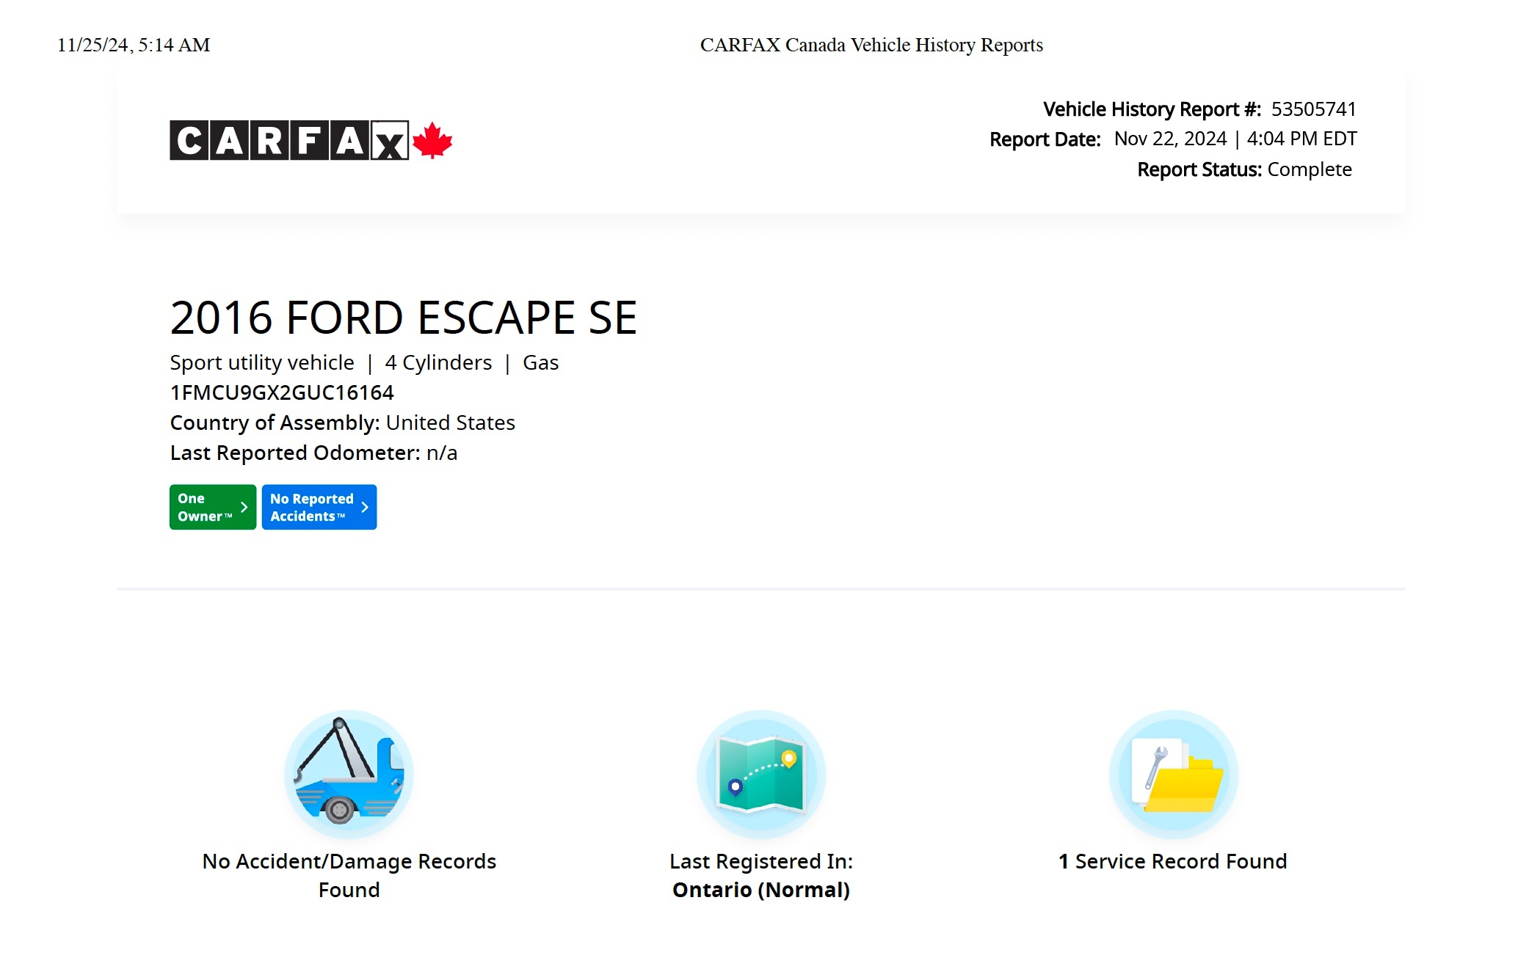
Task: Select the VIN 1FMCU9GX2GUC16164
Action: (x=282, y=393)
